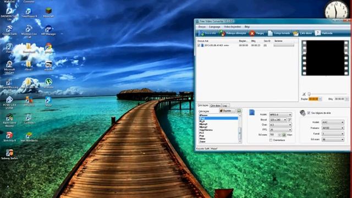Screen dimensions: 352x198
Task: Toggle Ses bilgisini de ekle checkbox
Action: pos(309,113)
